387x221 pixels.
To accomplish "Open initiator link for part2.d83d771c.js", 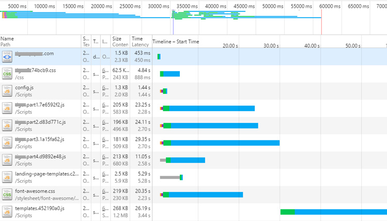I will coord(105,122).
